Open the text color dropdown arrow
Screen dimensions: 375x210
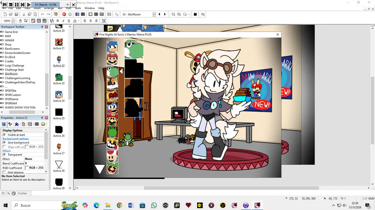(78, 21)
